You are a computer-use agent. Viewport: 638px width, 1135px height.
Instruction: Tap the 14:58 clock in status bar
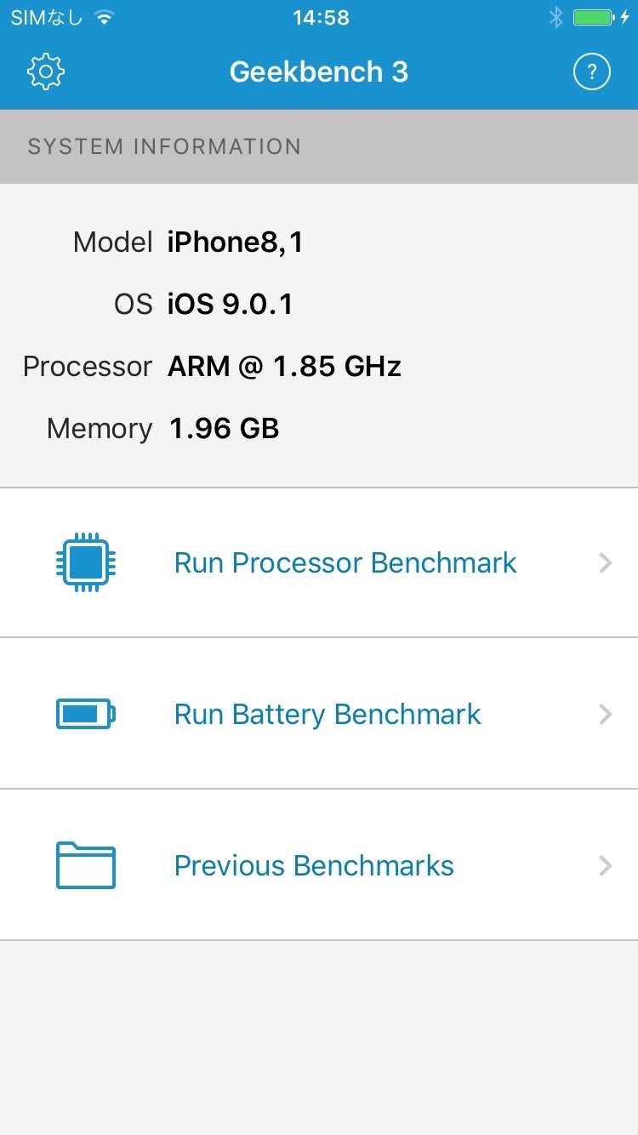point(320,18)
